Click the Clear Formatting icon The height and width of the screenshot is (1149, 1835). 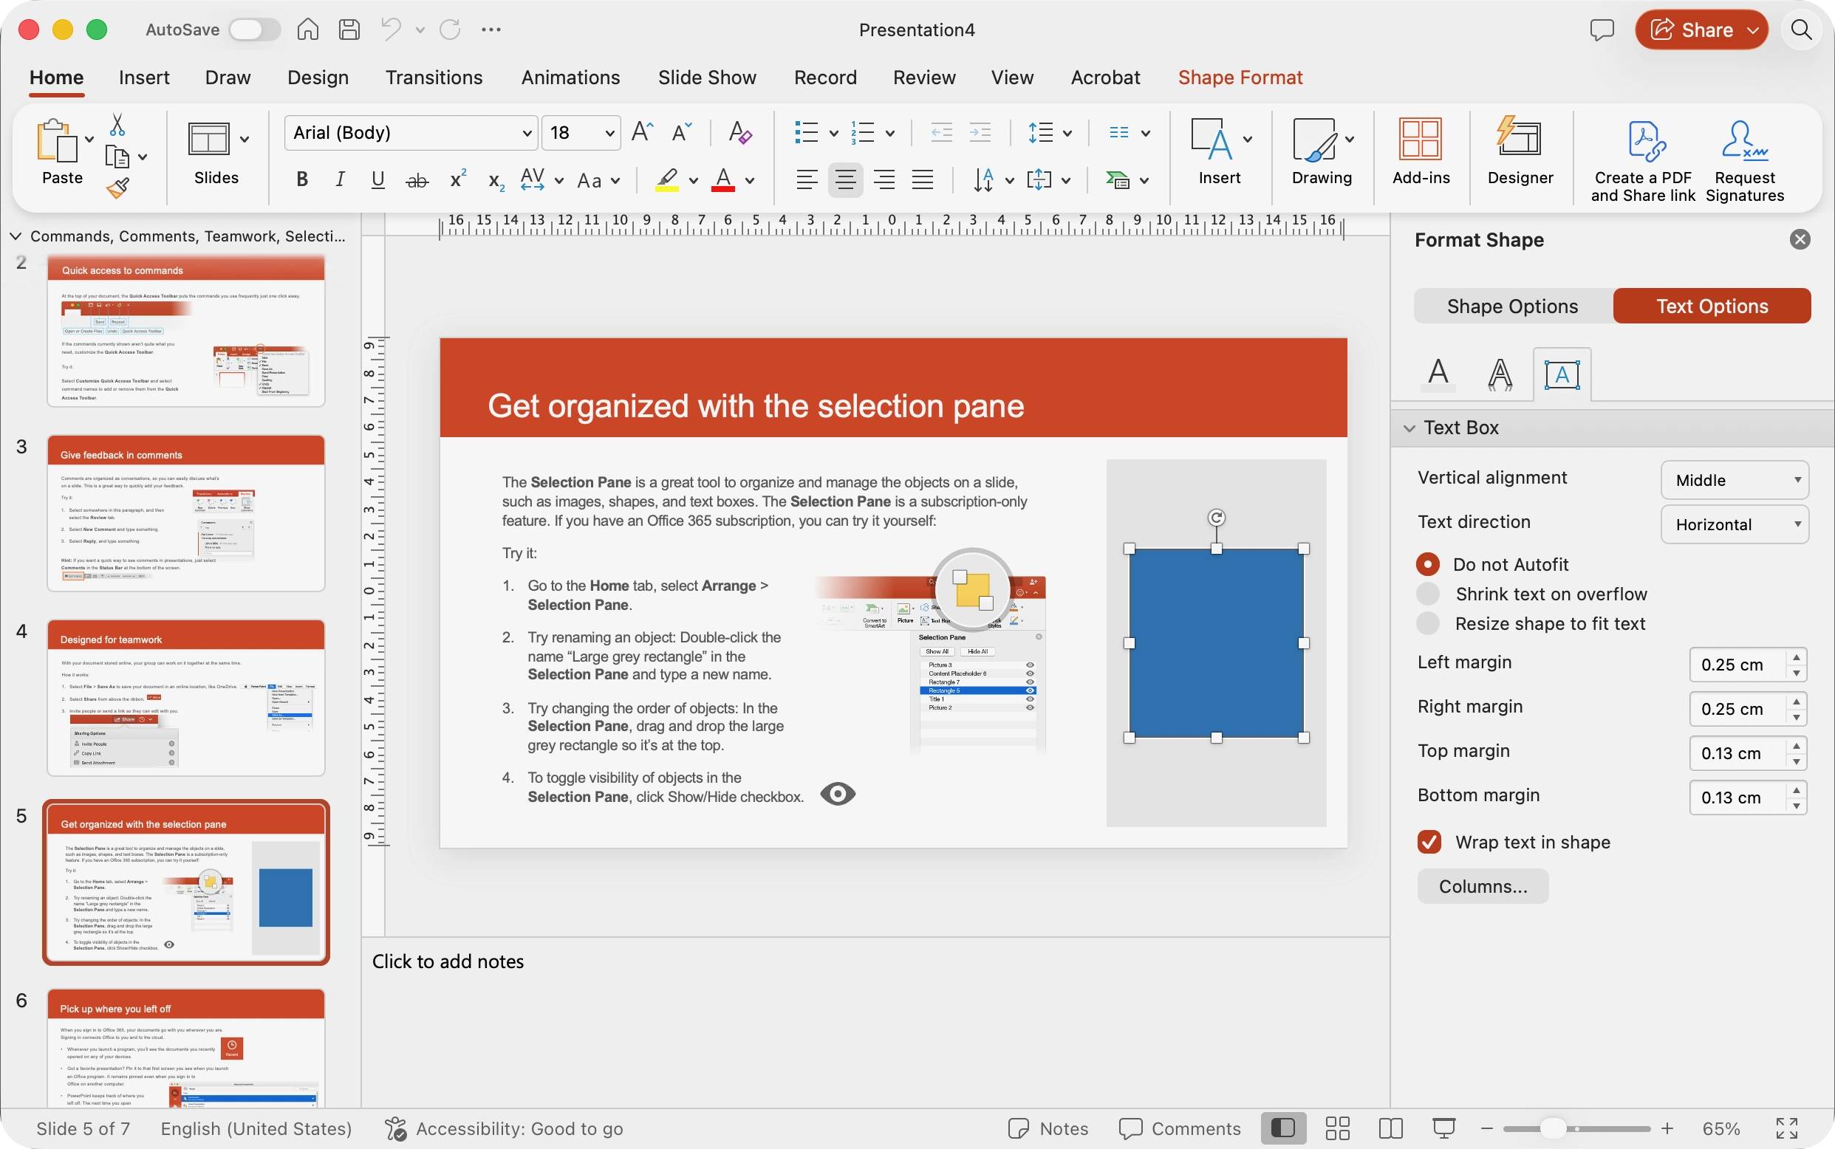click(x=739, y=132)
